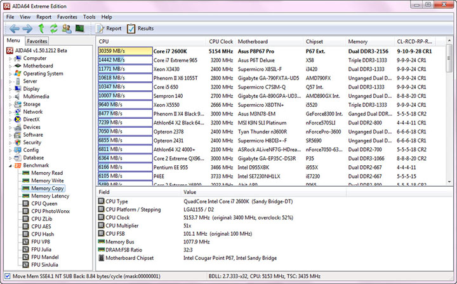
Task: Open the View menu
Action: pos(25,17)
